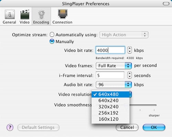Screen dimensions: 172x137
Task: Open the Connection ethernet pane
Action: pos(62,17)
